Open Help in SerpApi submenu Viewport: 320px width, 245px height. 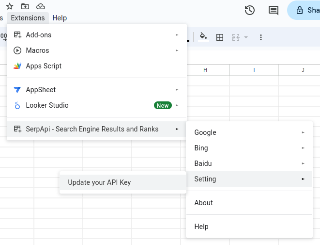(249, 227)
